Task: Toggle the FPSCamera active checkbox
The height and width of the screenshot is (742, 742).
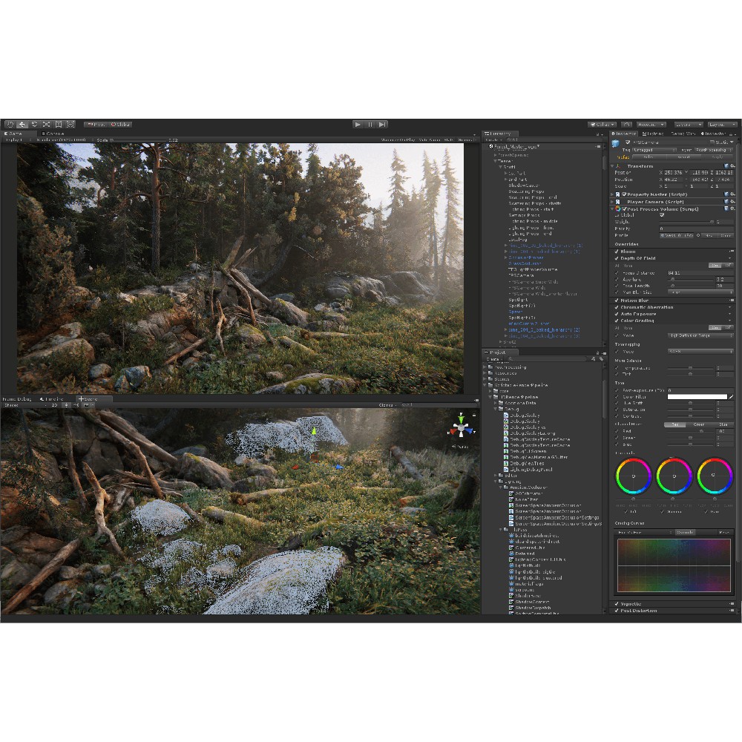Action: [628, 142]
